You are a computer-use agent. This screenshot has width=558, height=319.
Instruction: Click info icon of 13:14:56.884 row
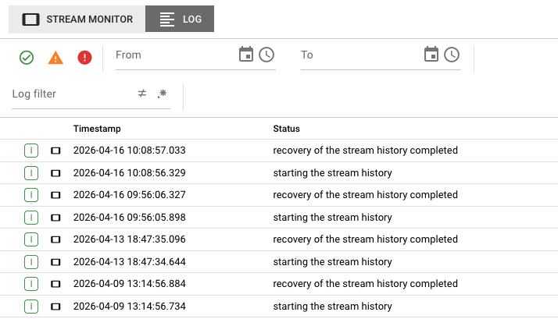coord(31,284)
